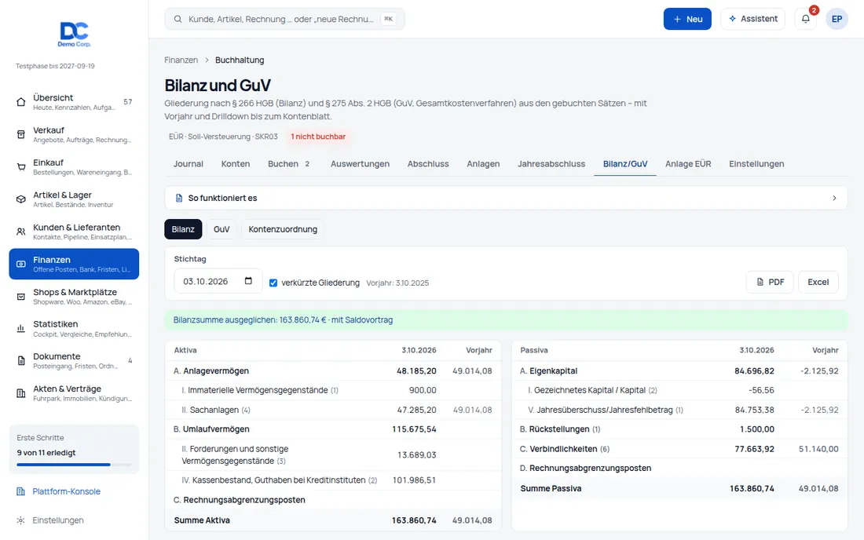Open the Plattform-Konsole link
The height and width of the screenshot is (540, 864).
(66, 491)
